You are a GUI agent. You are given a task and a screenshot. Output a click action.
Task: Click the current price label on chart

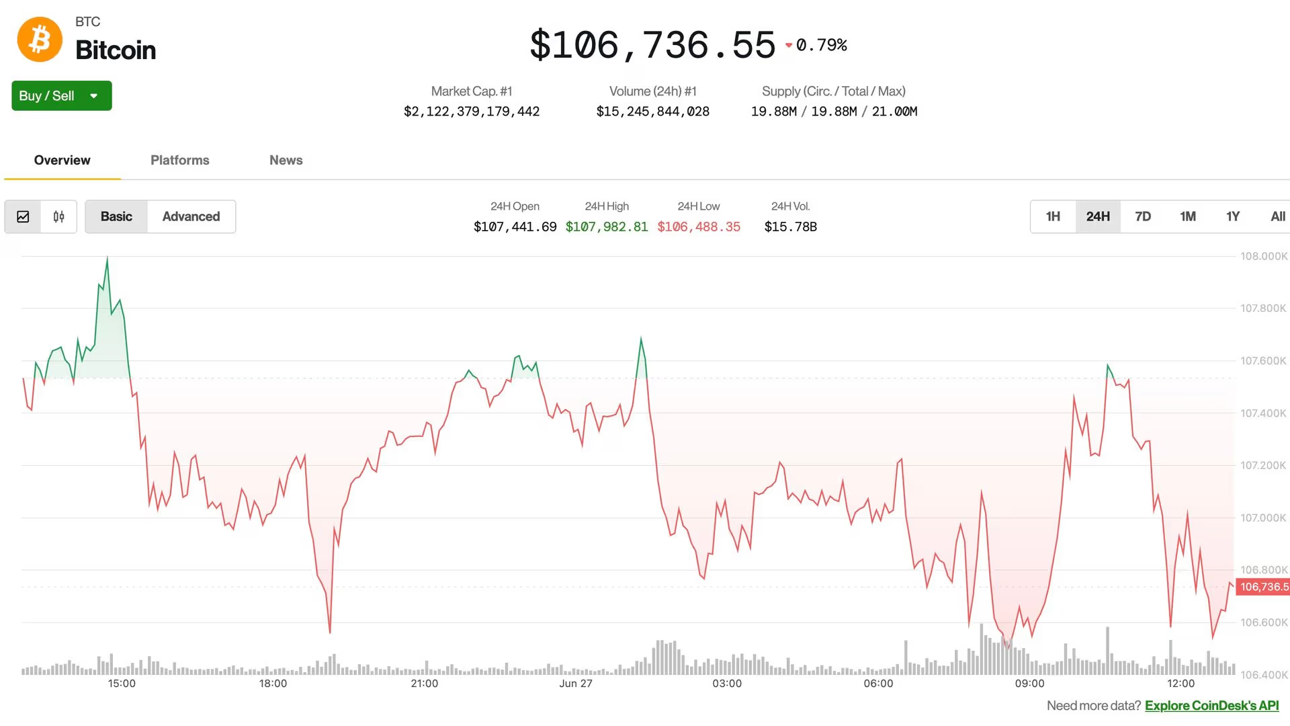click(x=1262, y=586)
